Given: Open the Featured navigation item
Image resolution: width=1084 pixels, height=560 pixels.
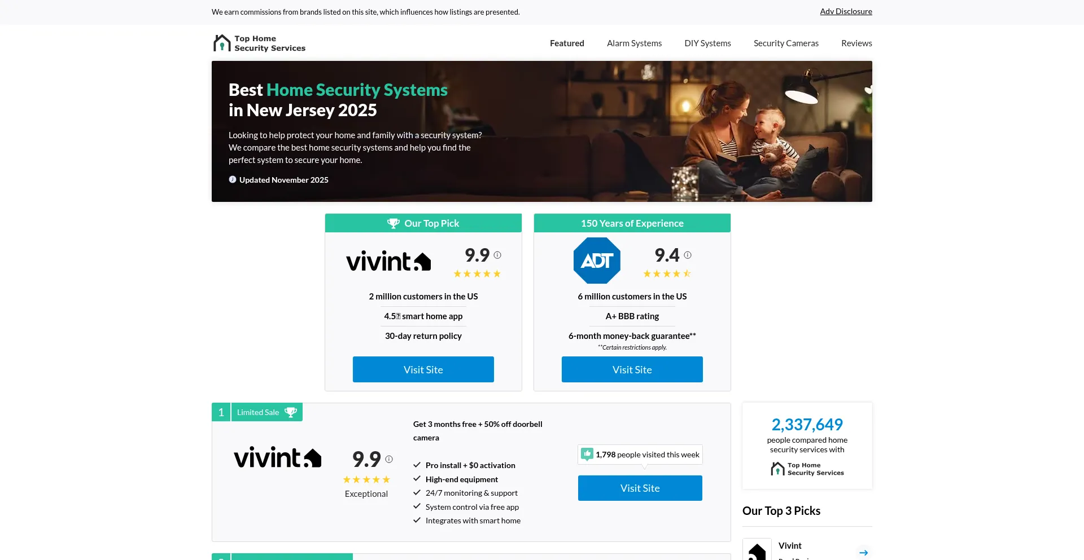Looking at the screenshot, I should click(567, 43).
